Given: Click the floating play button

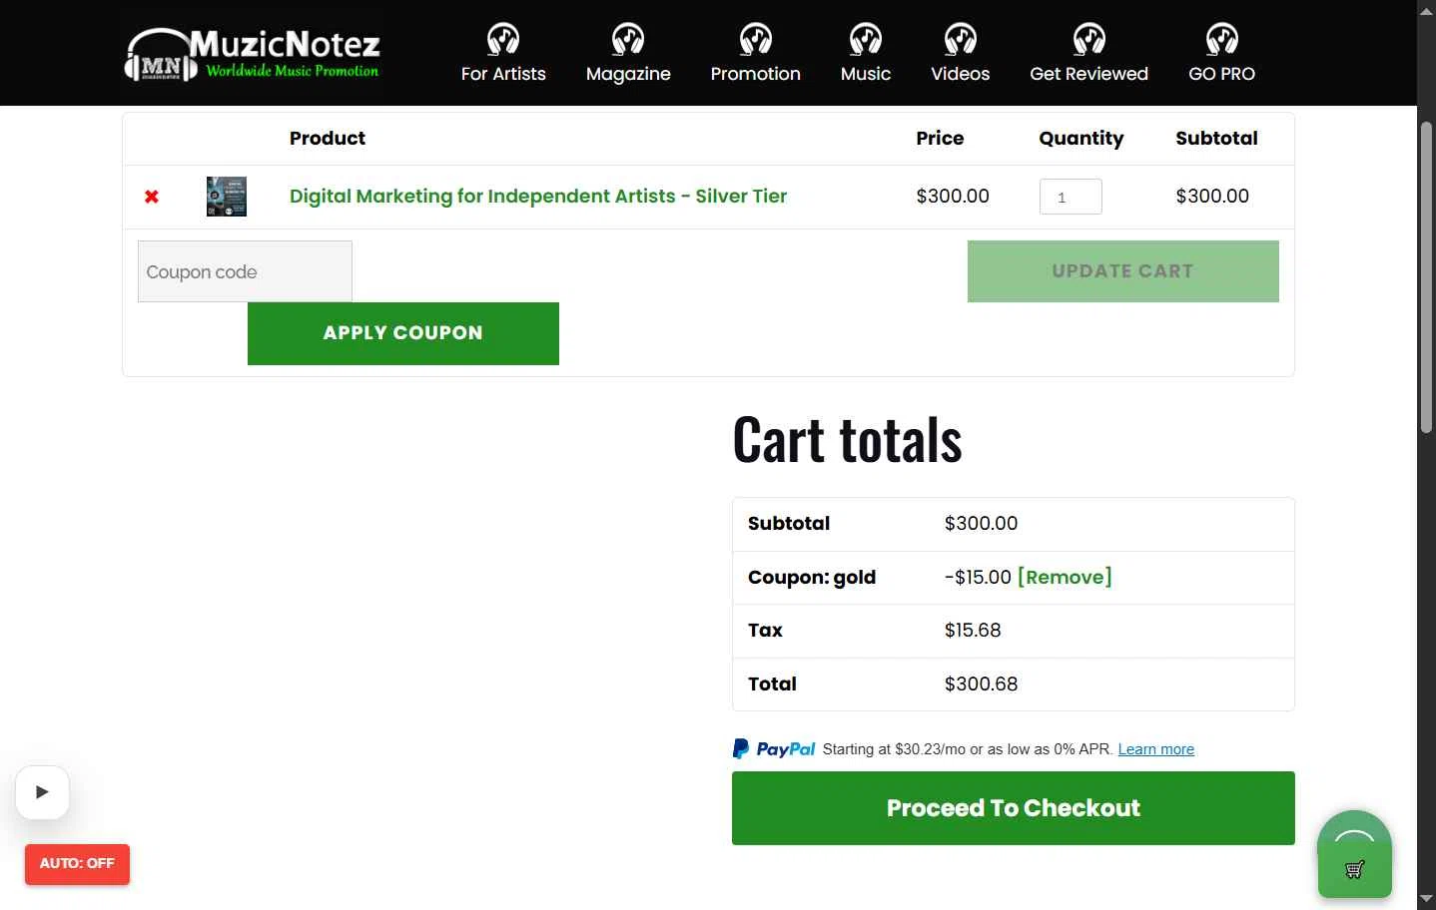Looking at the screenshot, I should (42, 792).
